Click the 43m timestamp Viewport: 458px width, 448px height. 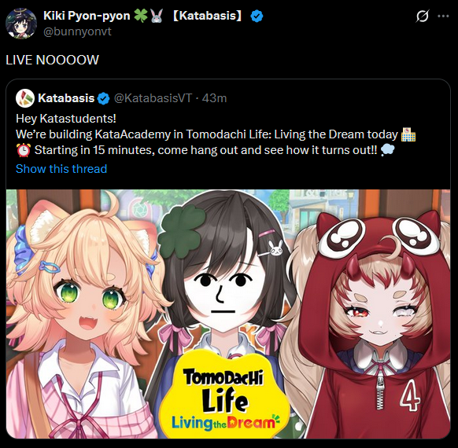pos(214,98)
